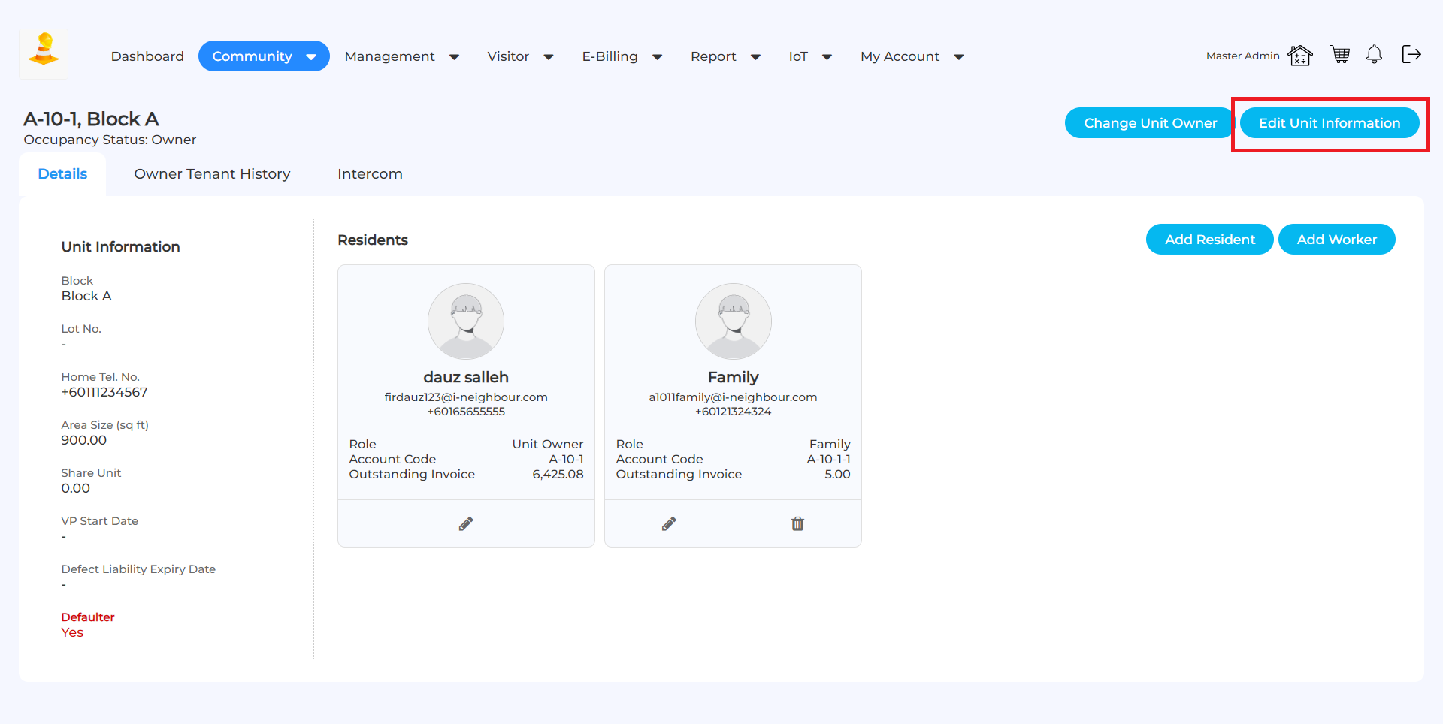
Task: Edit Family resident with pencil icon
Action: tap(669, 523)
